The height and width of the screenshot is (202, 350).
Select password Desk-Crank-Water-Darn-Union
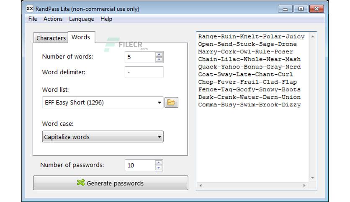[250, 97]
